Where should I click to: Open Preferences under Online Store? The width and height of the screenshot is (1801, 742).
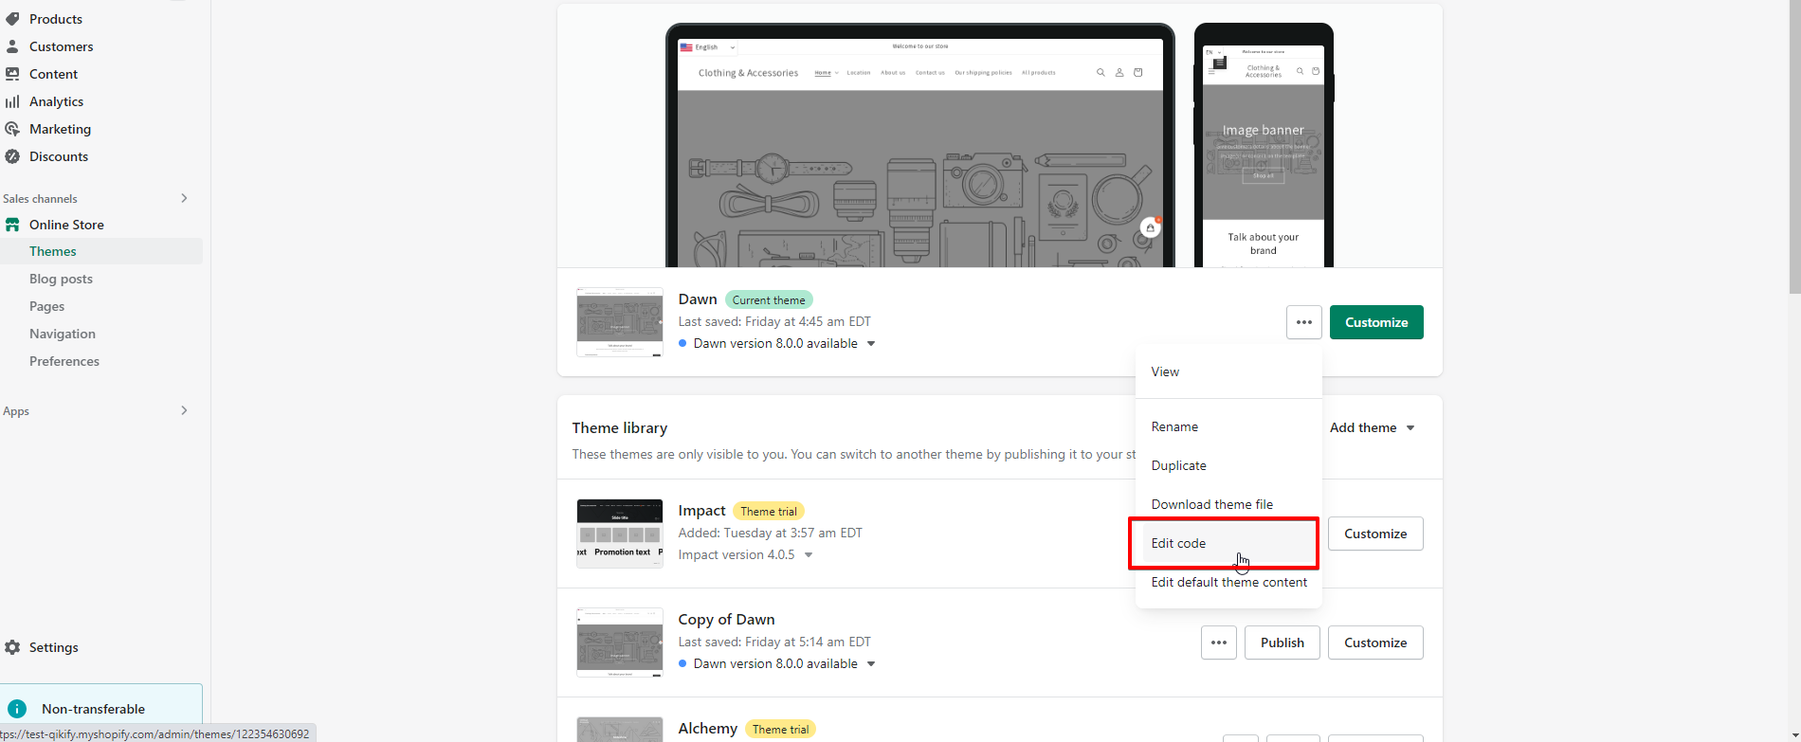pos(64,361)
